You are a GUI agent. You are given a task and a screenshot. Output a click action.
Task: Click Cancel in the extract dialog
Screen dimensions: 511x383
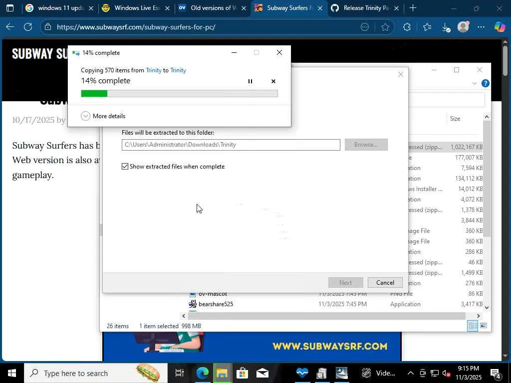pyautogui.click(x=385, y=282)
